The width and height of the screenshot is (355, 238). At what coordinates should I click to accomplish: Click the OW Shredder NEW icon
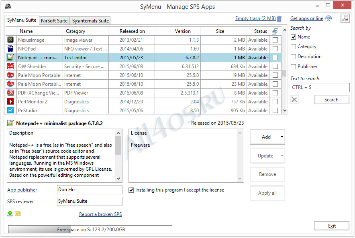[10, 67]
